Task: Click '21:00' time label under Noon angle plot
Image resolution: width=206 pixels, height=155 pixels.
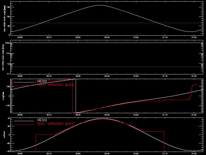Action: click(136, 76)
